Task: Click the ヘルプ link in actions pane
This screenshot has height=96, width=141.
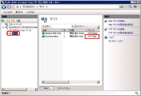Action: coord(111,38)
